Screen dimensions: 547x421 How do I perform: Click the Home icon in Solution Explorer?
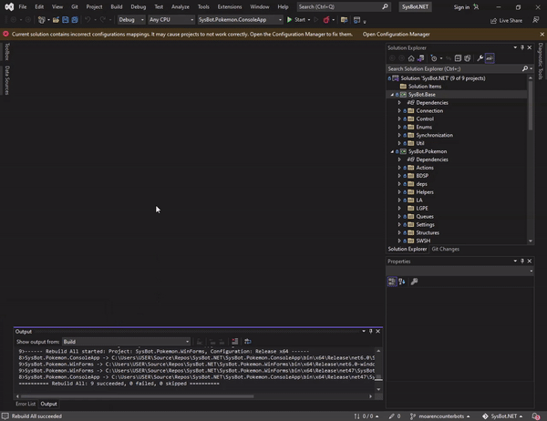[411, 58]
